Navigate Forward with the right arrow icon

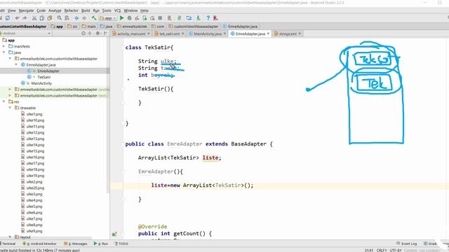(x=84, y=18)
